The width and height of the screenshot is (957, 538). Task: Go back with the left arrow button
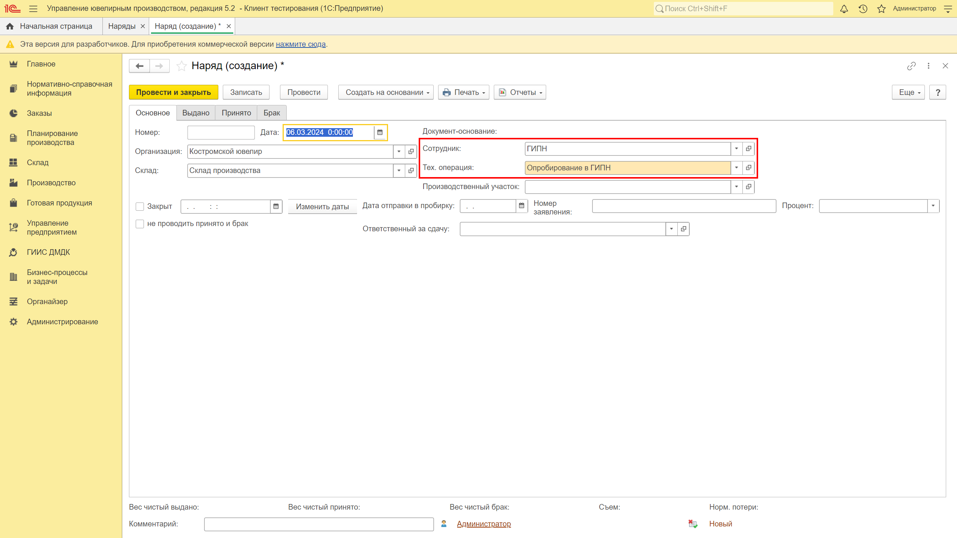139,66
